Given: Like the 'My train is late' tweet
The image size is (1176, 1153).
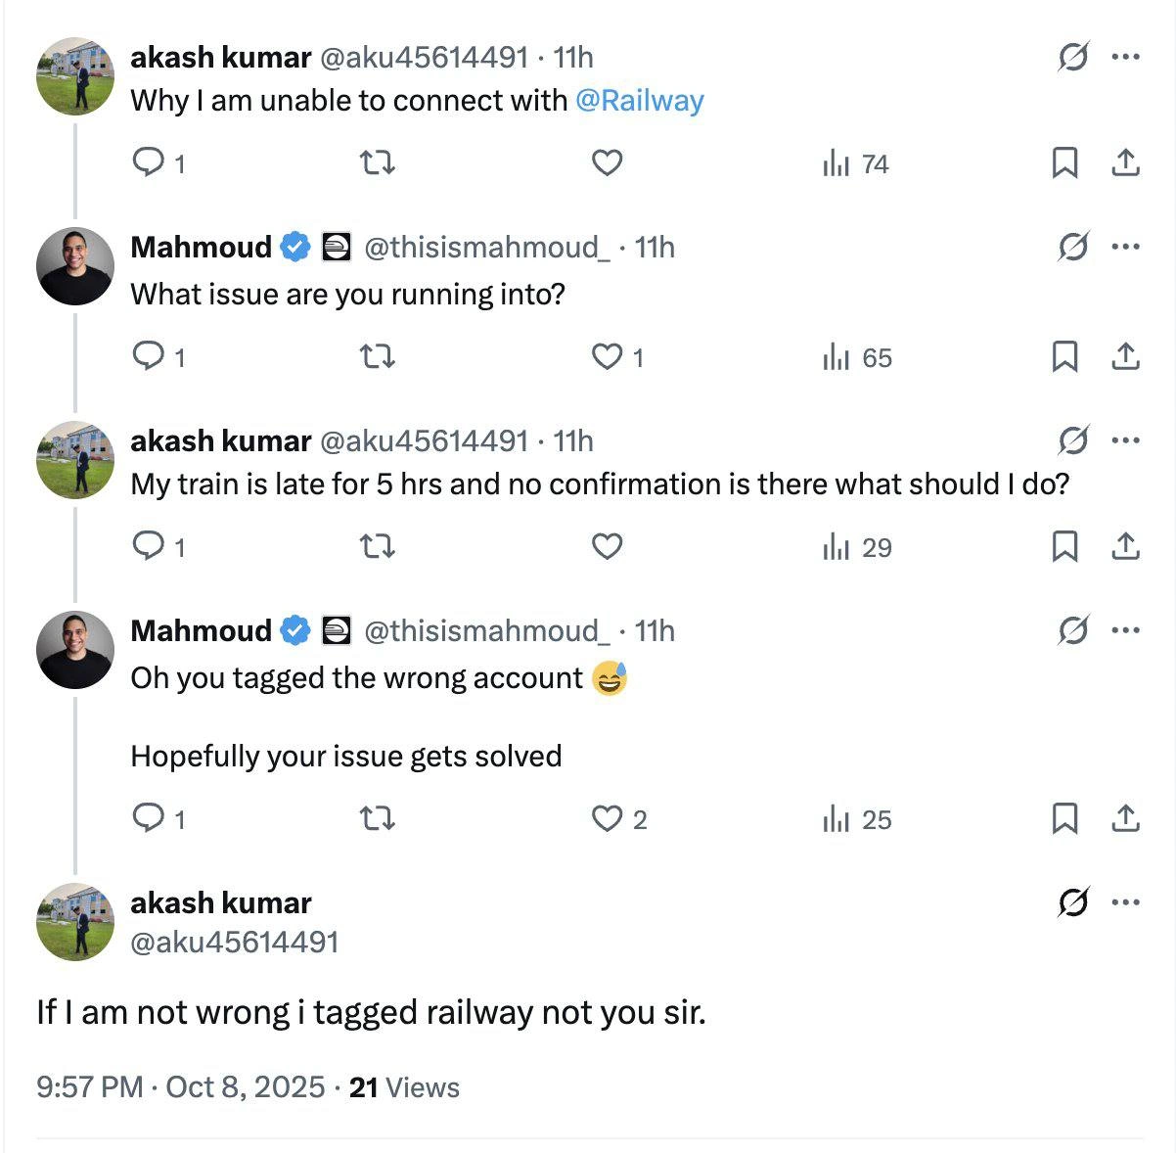Looking at the screenshot, I should pos(608,546).
